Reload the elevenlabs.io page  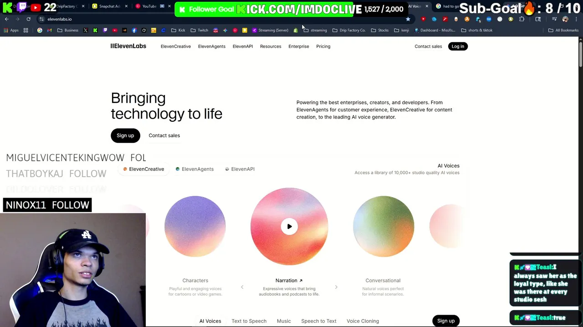pyautogui.click(x=28, y=19)
